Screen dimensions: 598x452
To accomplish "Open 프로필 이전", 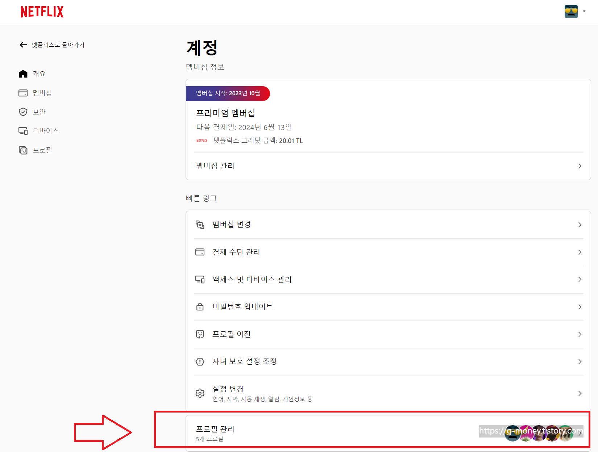I will (x=388, y=334).
